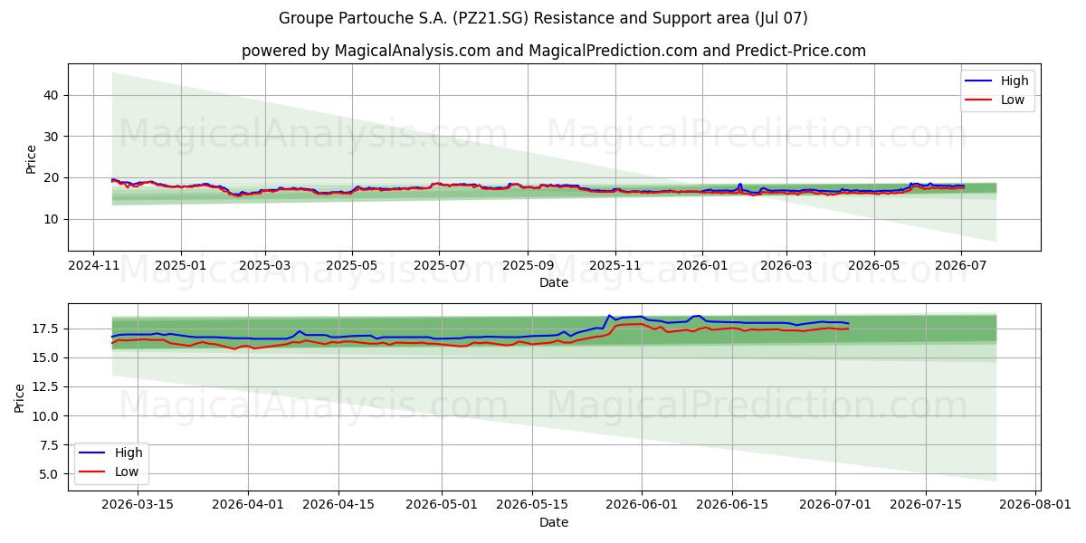Click the '2026-03' tick label

[x=786, y=265]
